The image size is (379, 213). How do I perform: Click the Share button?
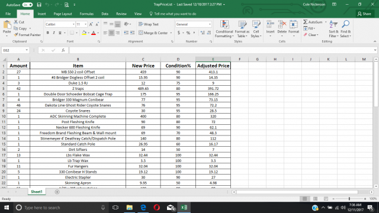pyautogui.click(x=364, y=14)
